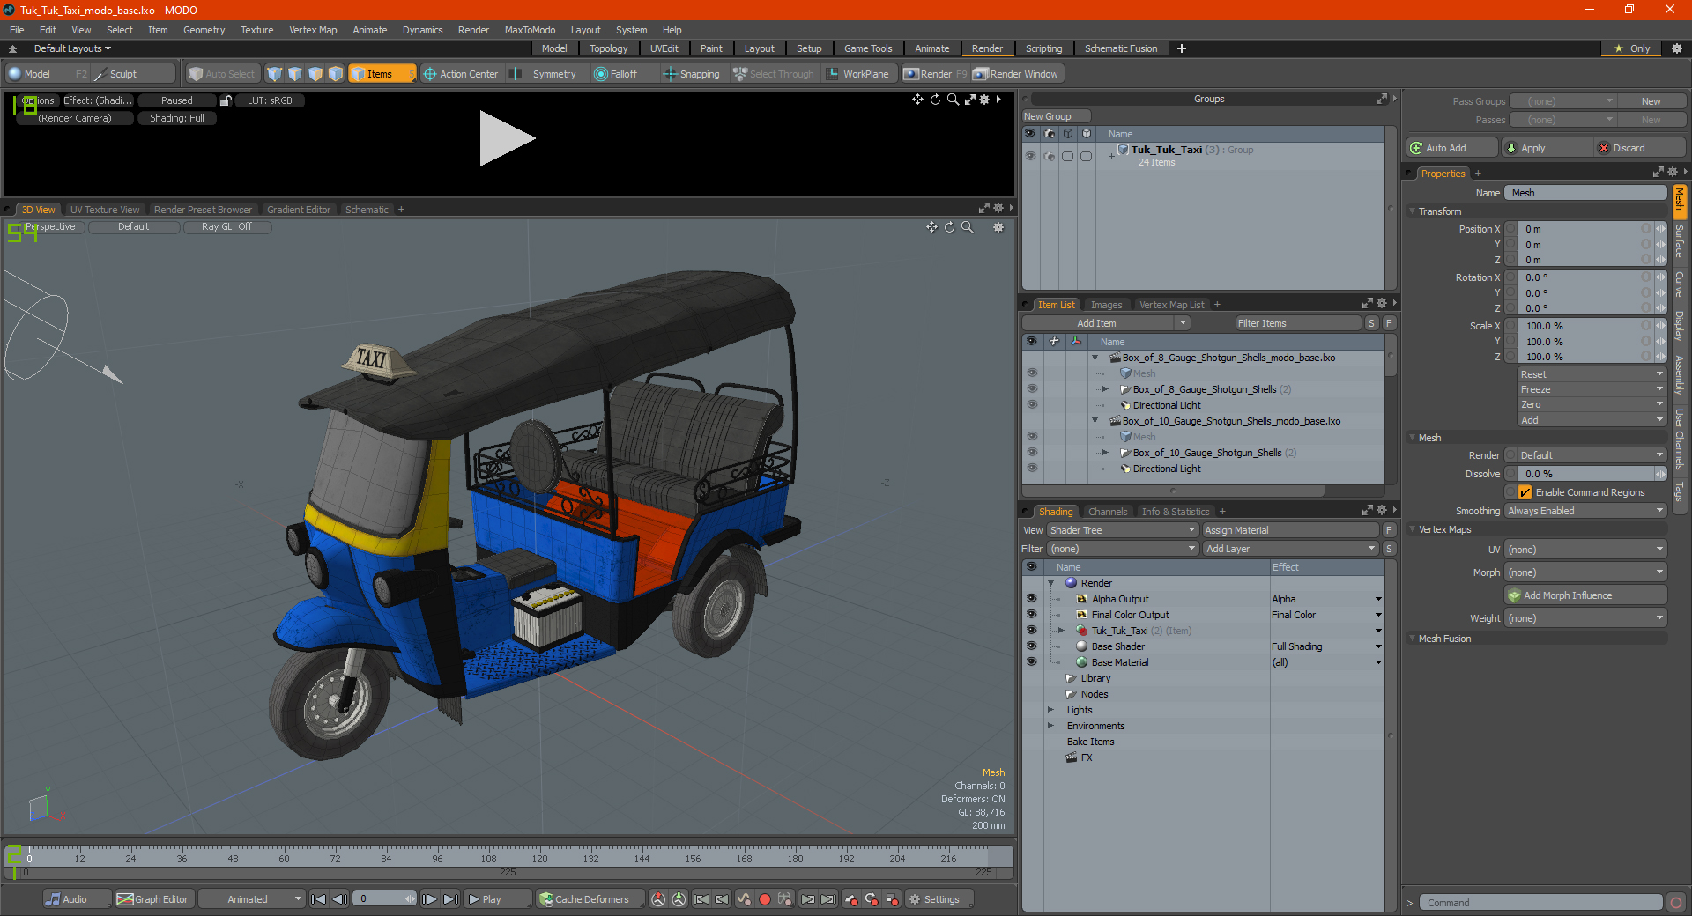Step back one frame
The width and height of the screenshot is (1692, 916).
(x=339, y=899)
